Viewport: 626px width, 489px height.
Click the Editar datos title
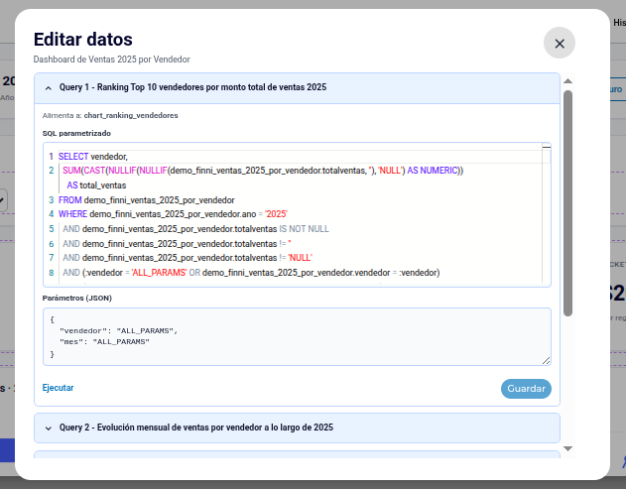click(x=83, y=39)
